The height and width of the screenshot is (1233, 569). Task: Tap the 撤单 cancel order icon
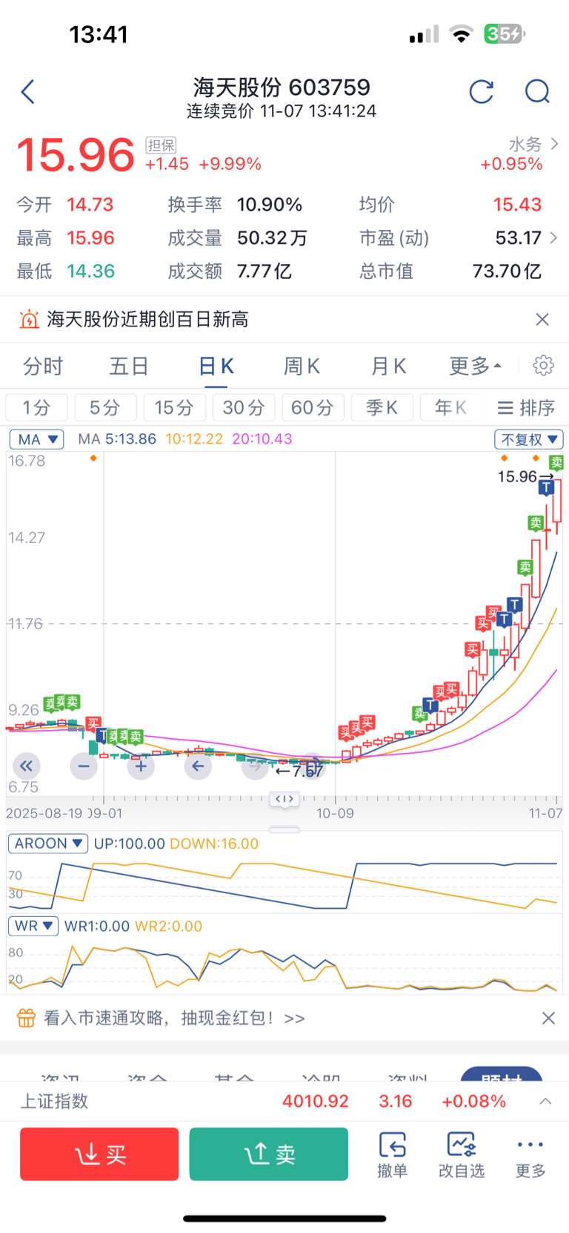[392, 1154]
